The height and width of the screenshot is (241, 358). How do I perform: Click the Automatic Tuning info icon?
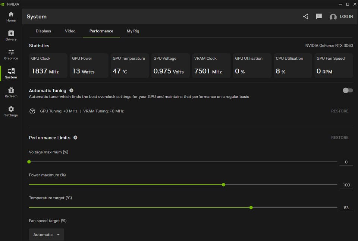tap(71, 90)
